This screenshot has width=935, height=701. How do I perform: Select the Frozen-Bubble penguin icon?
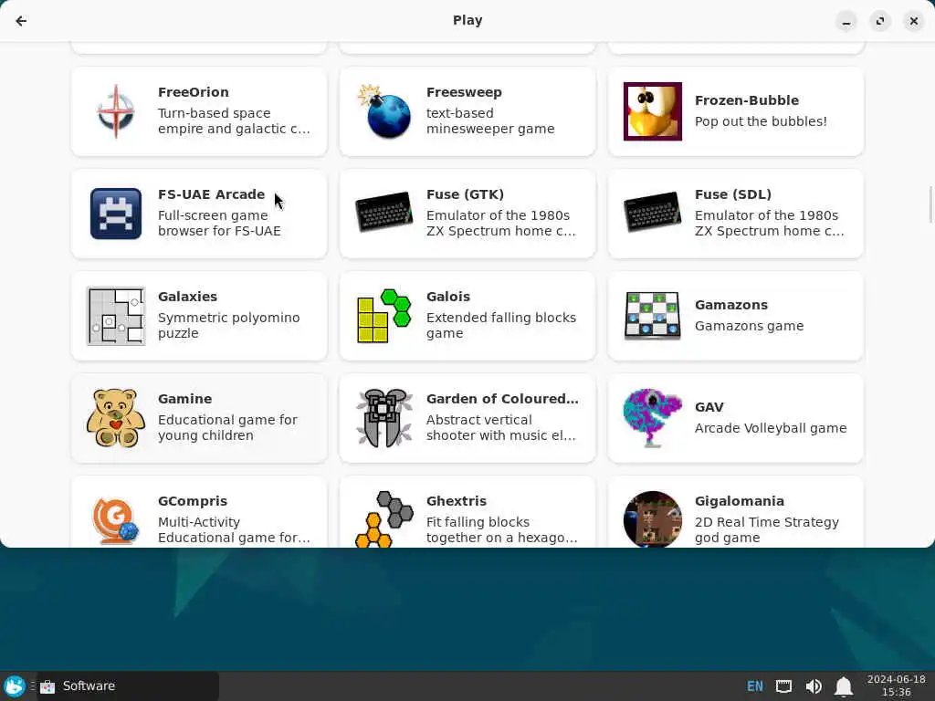click(652, 111)
